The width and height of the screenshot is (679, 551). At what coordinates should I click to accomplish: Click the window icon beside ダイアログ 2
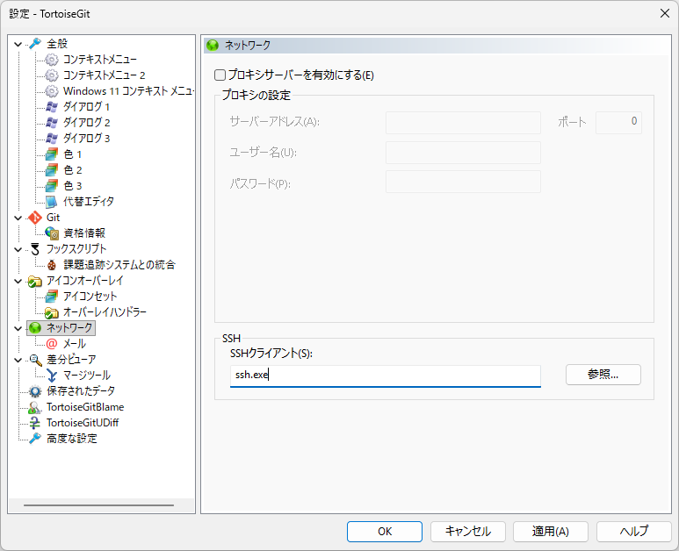[52, 123]
